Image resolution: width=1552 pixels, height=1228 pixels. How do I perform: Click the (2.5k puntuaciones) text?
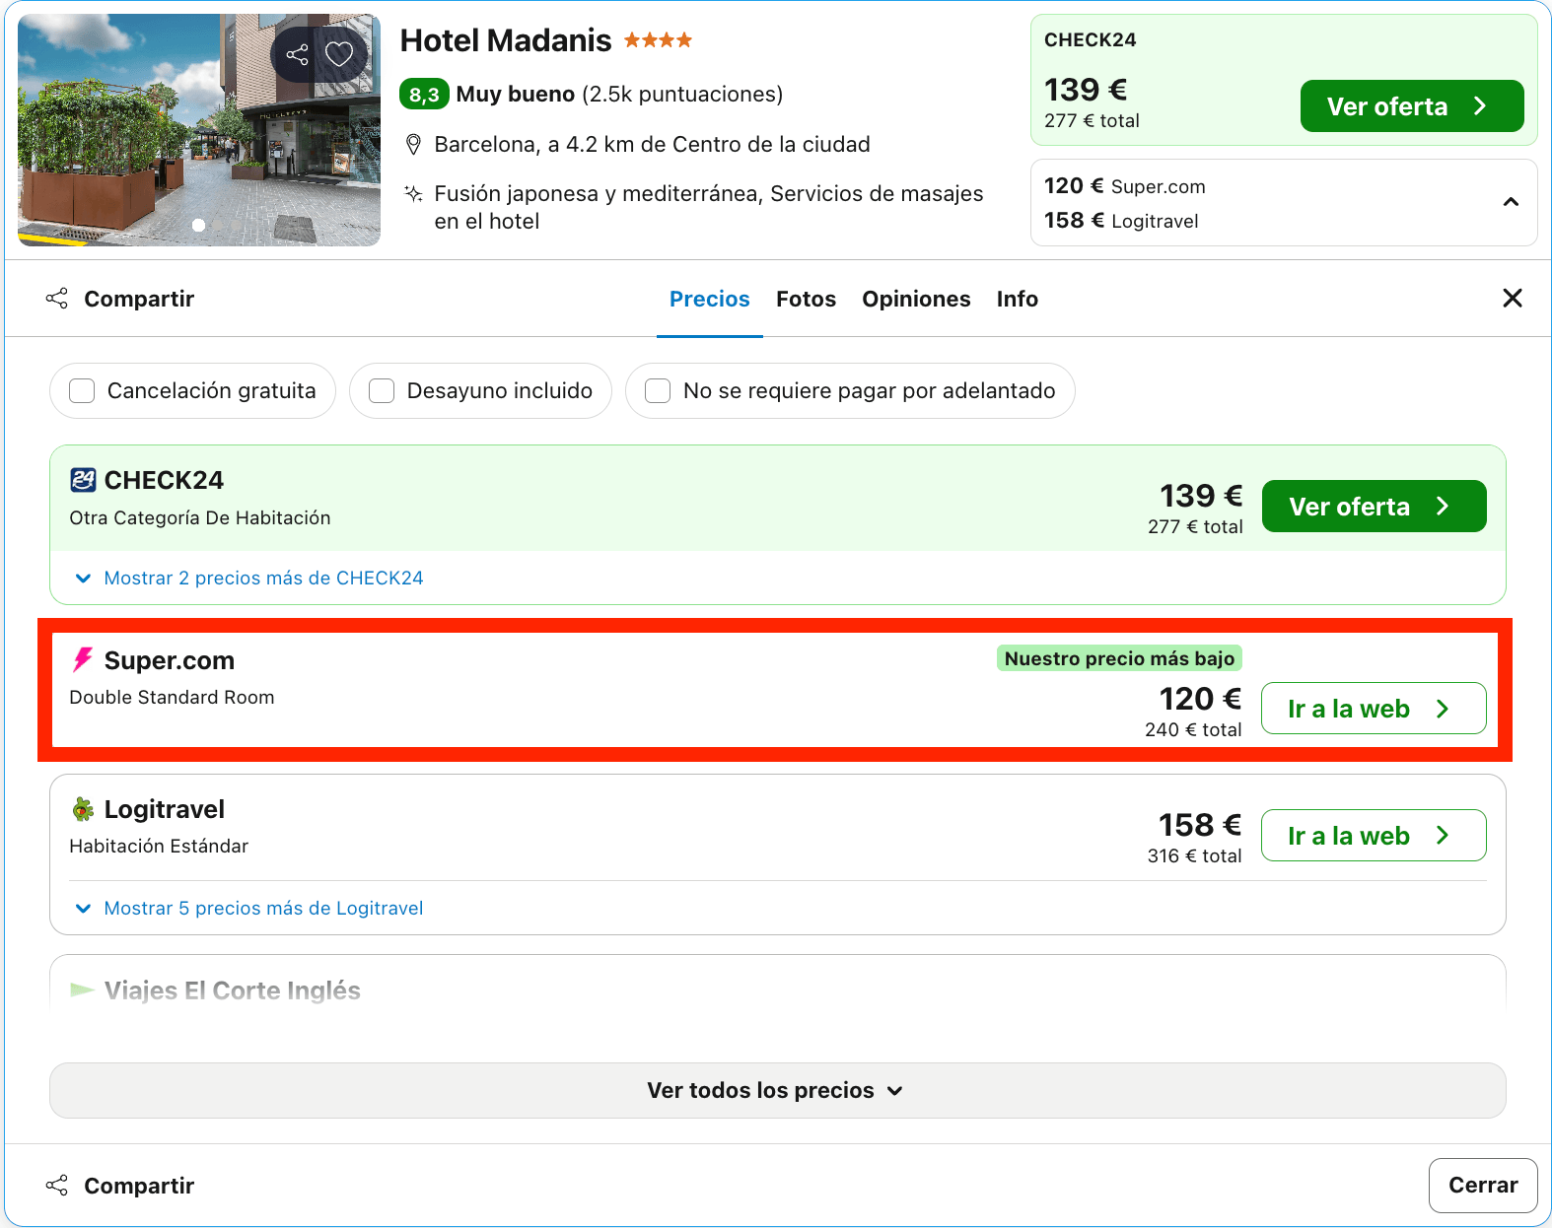tap(682, 95)
